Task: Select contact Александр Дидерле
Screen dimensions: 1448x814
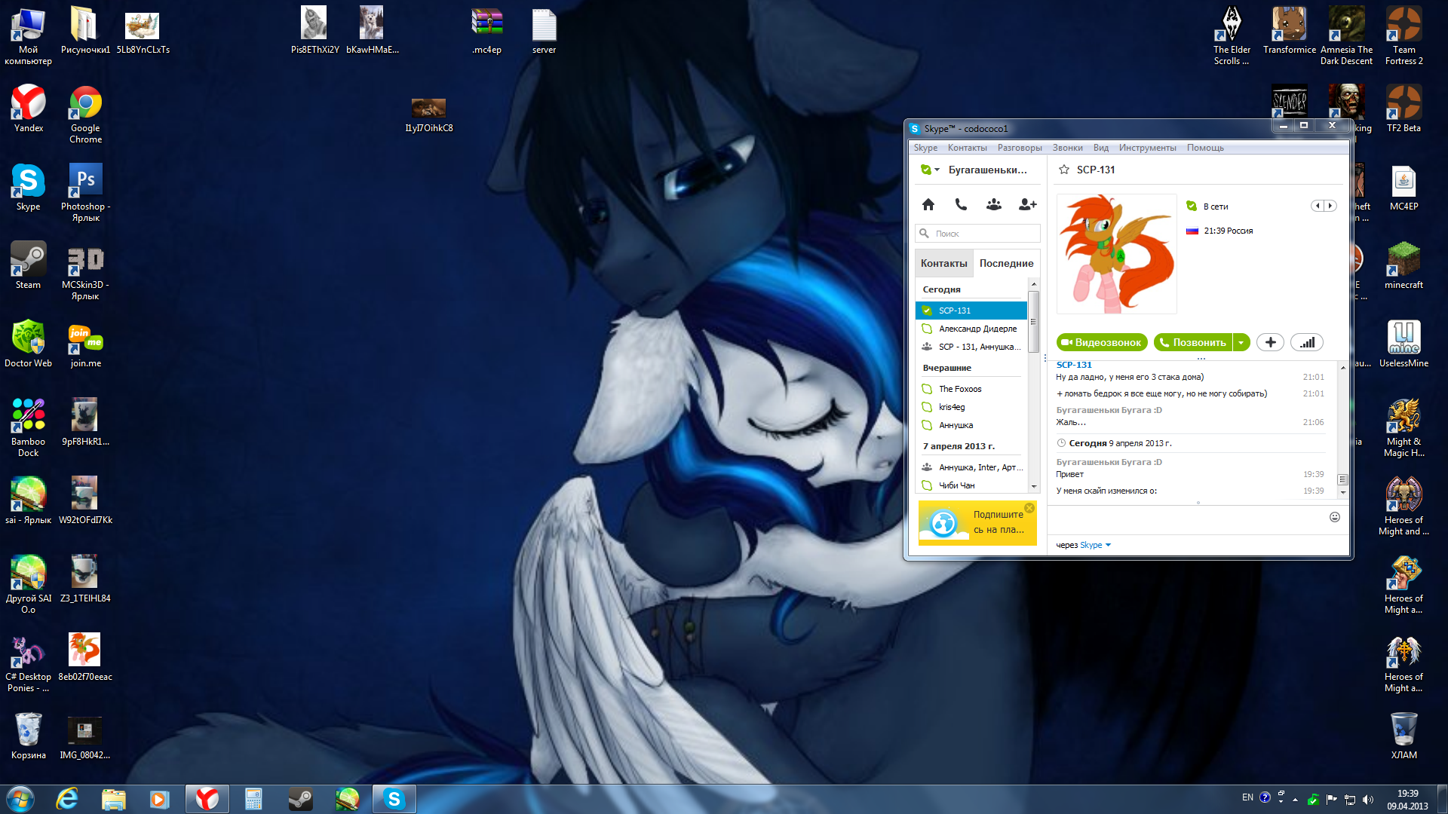Action: tap(971, 329)
